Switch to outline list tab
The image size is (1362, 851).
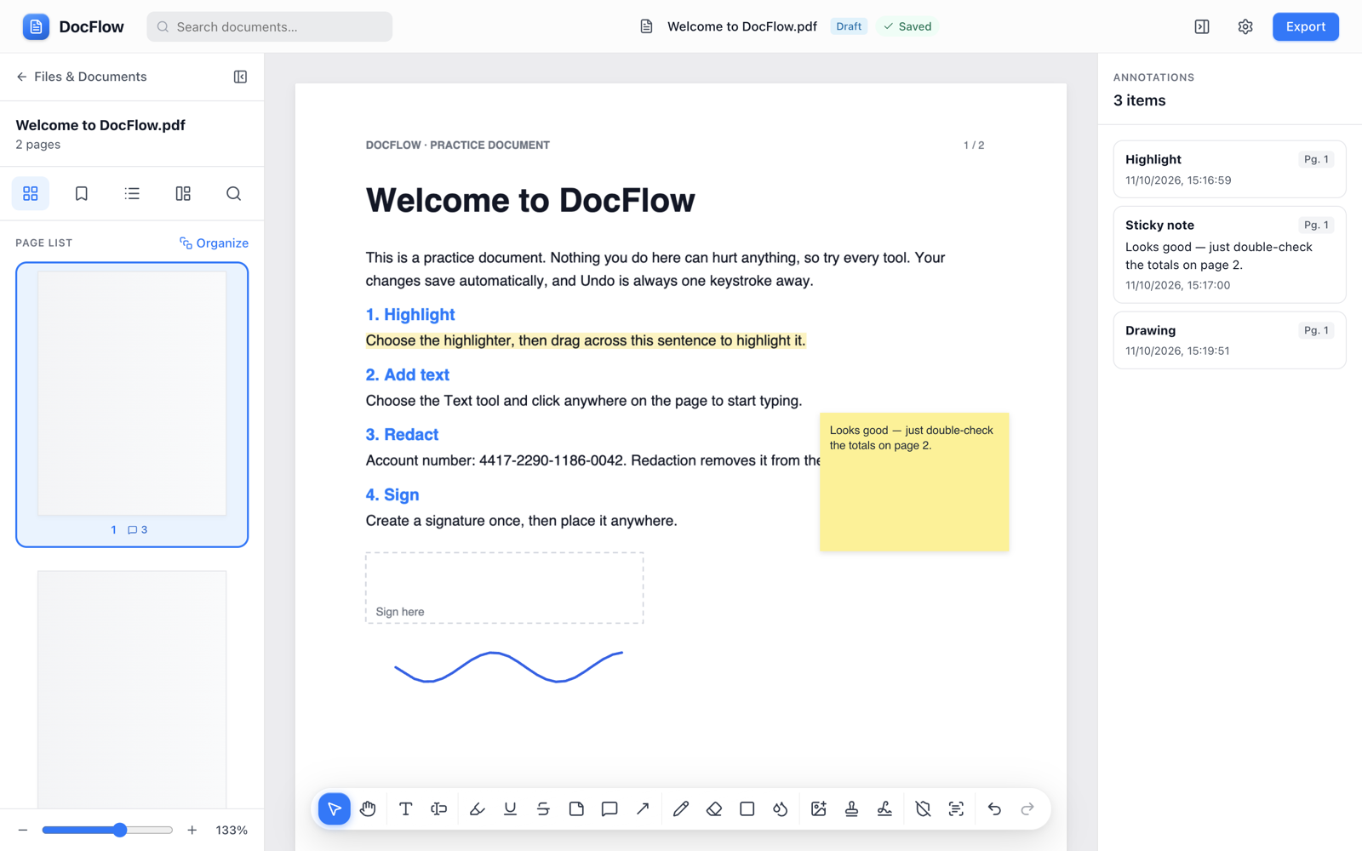click(132, 193)
